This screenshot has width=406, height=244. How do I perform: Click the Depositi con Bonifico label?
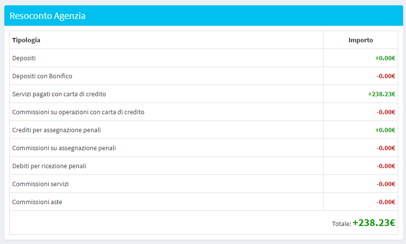42,76
